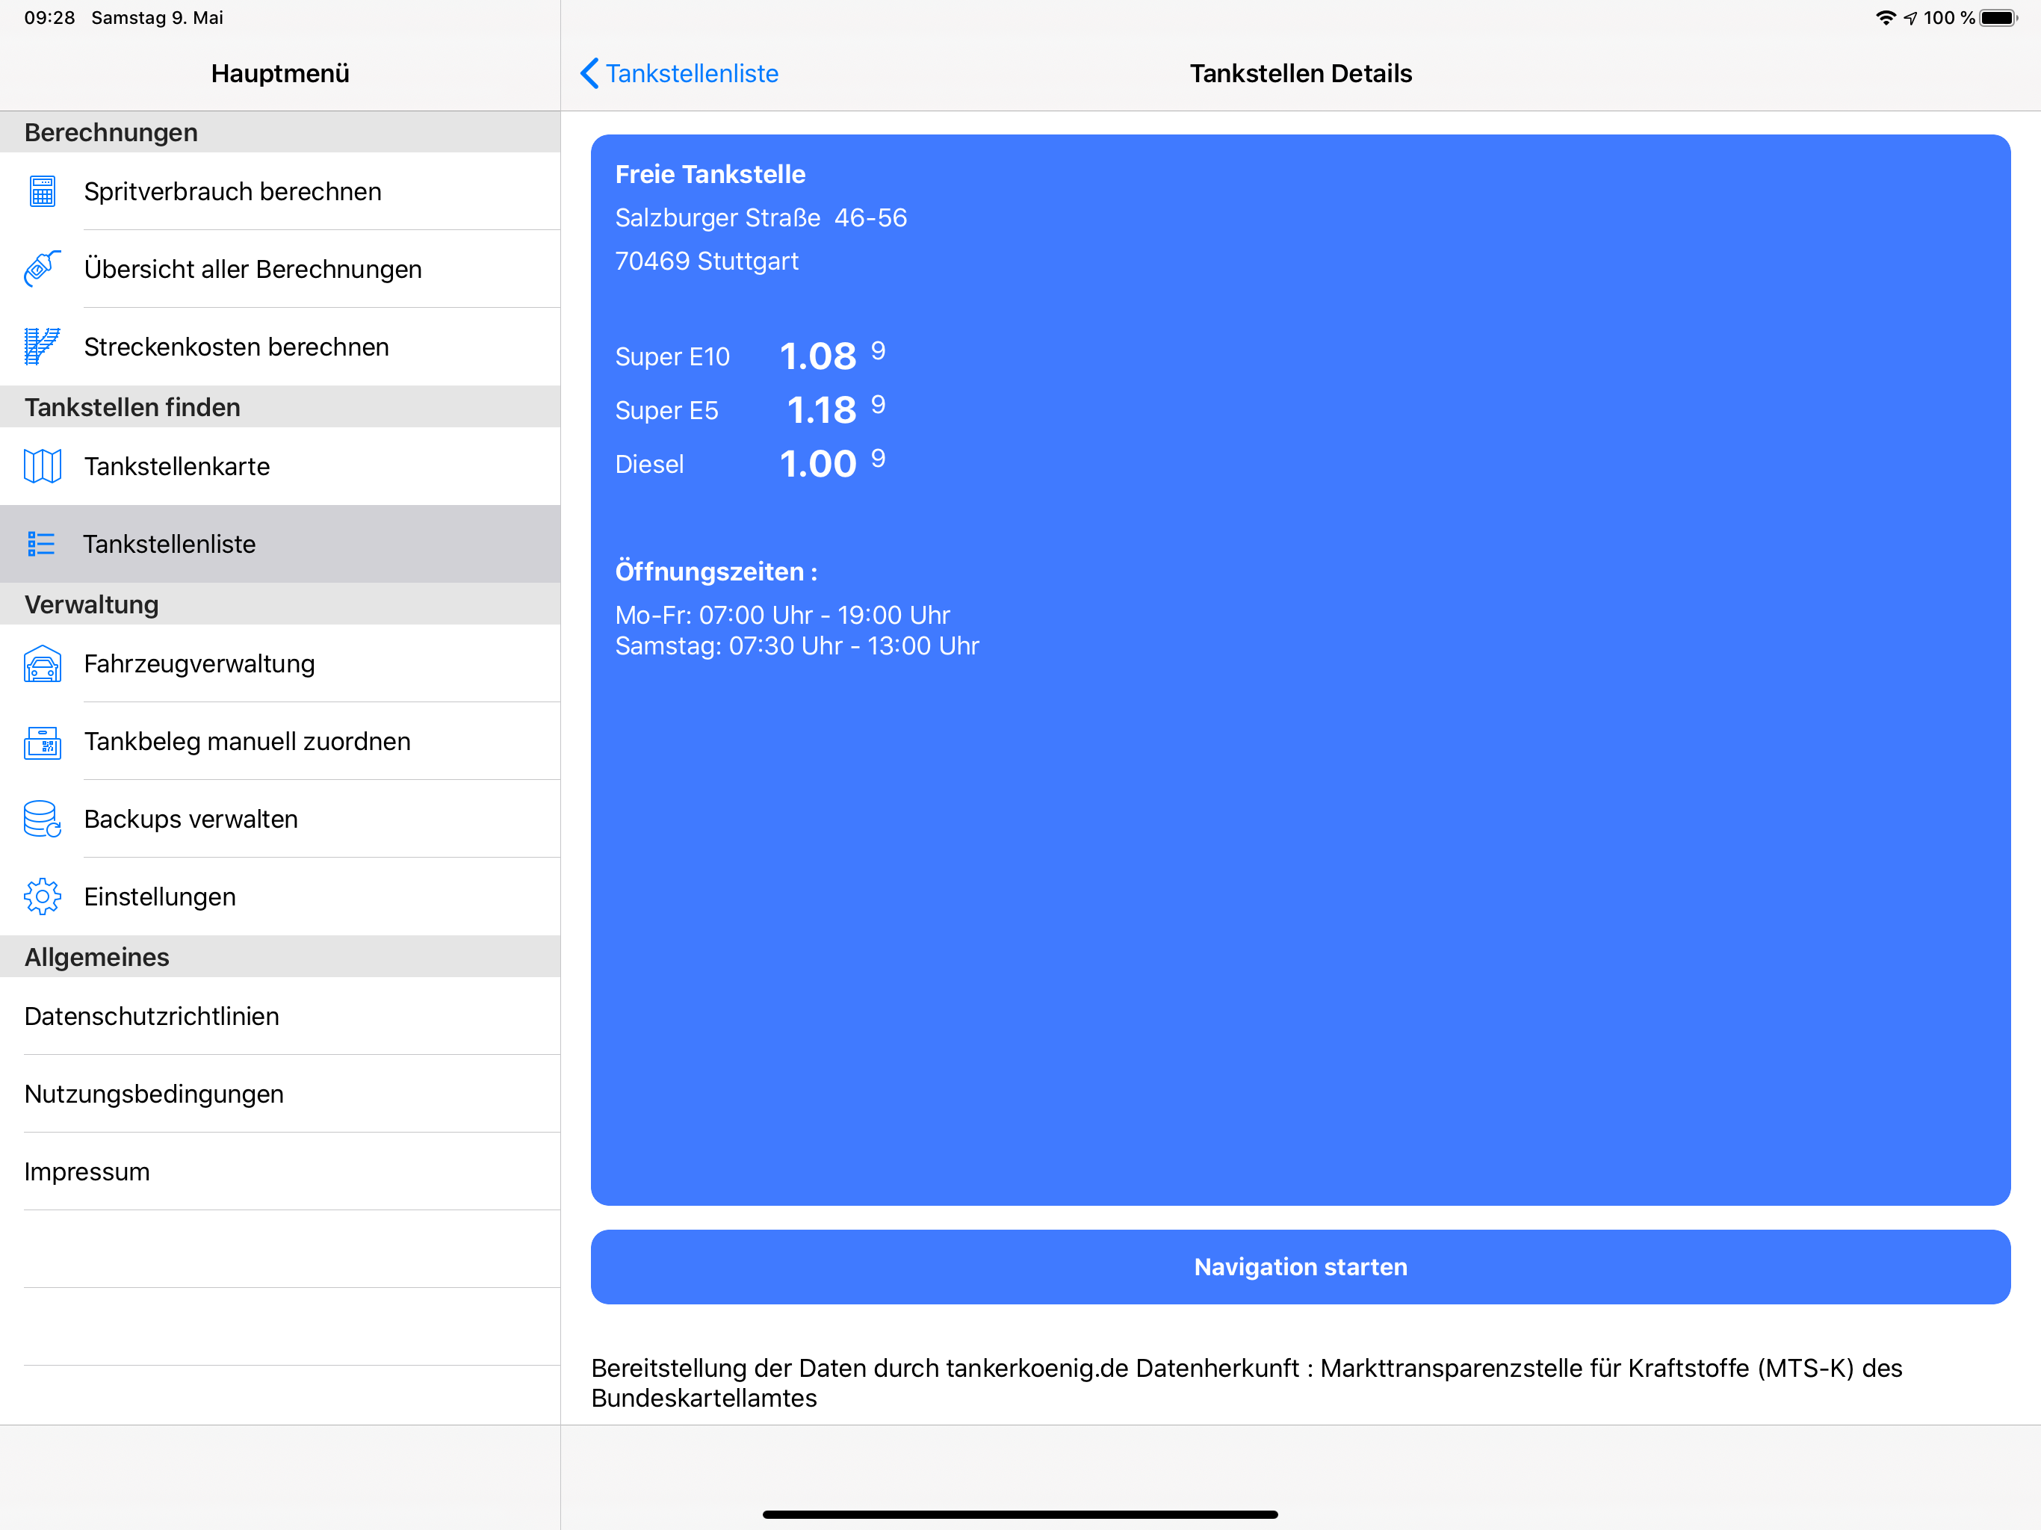The image size is (2041, 1530).
Task: Open Nutzungsbedingungen
Action: pyautogui.click(x=279, y=1094)
